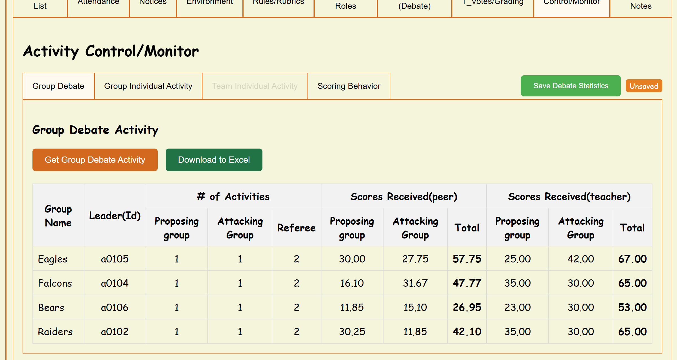The width and height of the screenshot is (677, 360).
Task: Click Raiders teacher total 65.00
Action: point(632,332)
